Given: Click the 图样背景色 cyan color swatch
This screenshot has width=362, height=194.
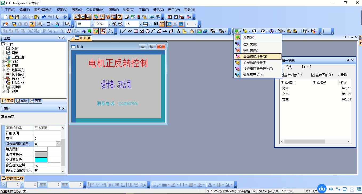Looking at the screenshot, I should 41,160.
